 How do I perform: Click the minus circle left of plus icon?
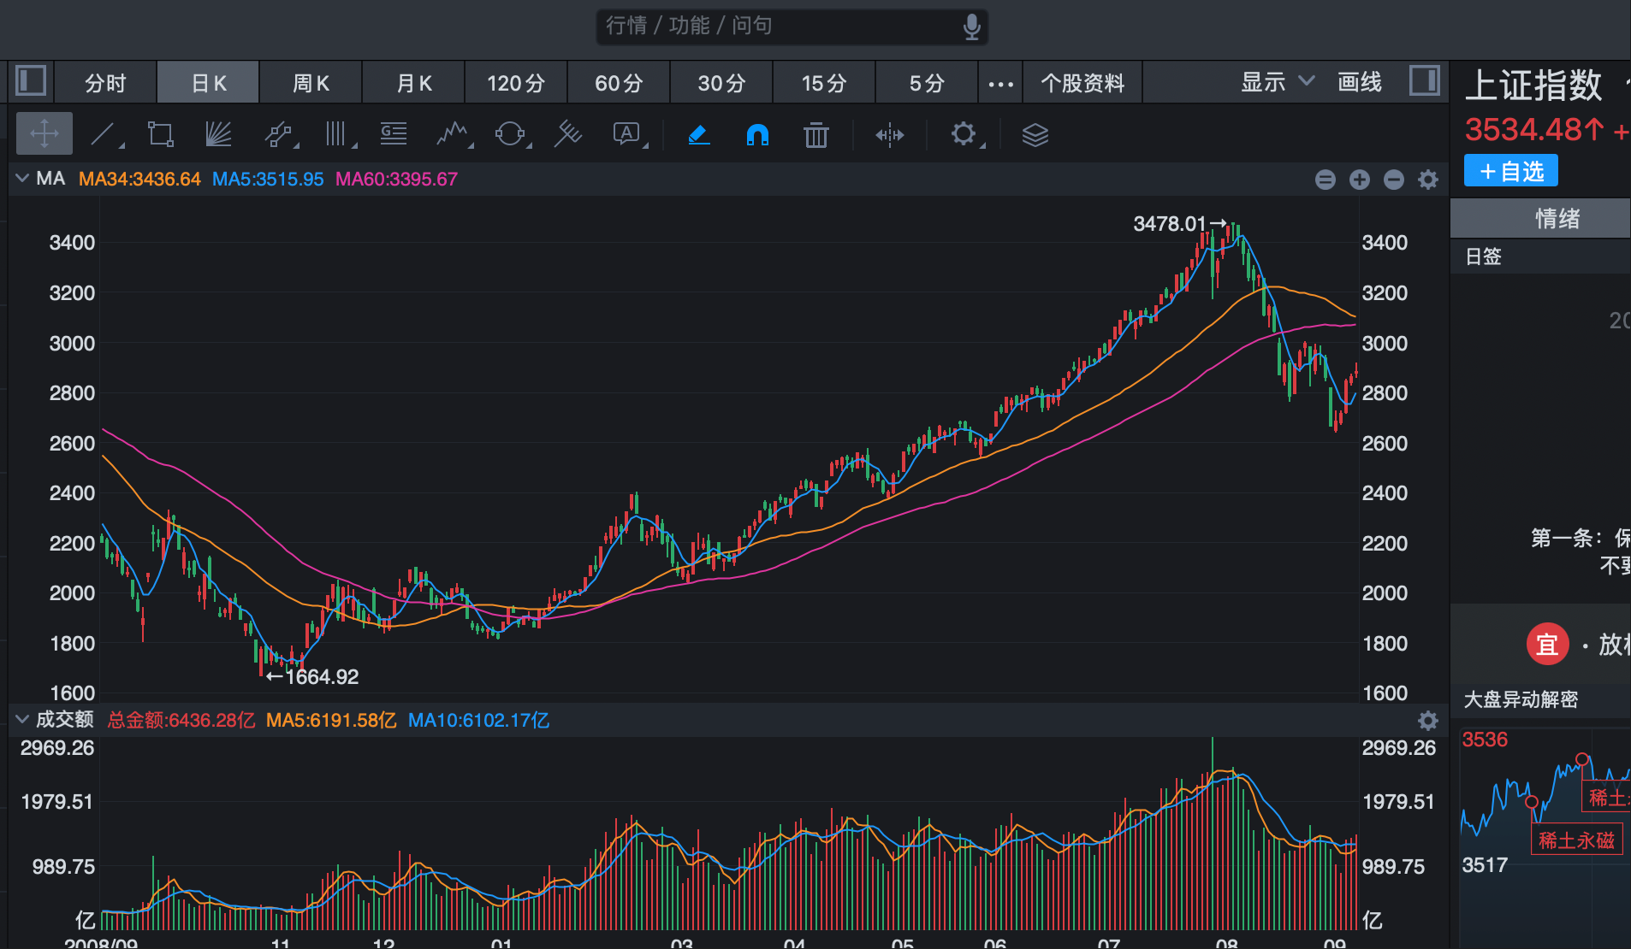coord(1326,179)
